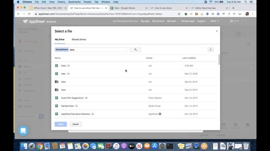Open Chrome three-dot menu

(x=253, y=14)
